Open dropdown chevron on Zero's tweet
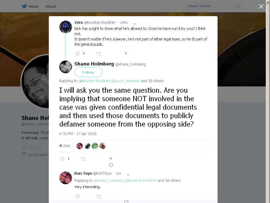The width and height of the screenshot is (270, 203). pos(135,24)
